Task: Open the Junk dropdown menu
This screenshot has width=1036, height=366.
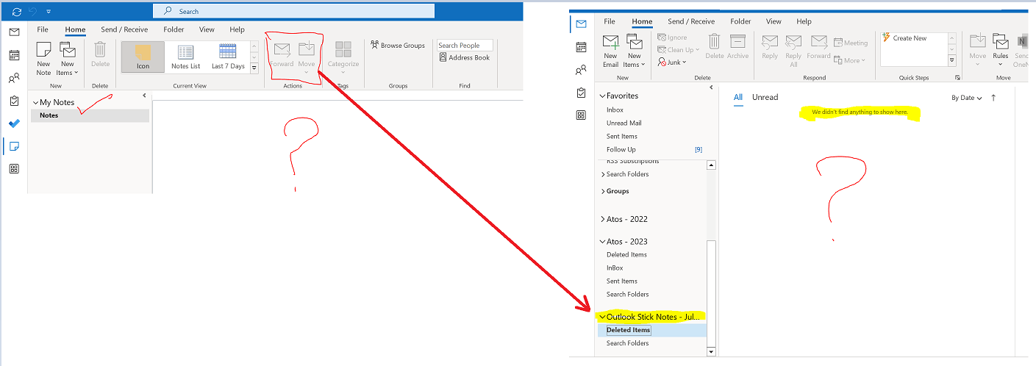Action: point(672,62)
